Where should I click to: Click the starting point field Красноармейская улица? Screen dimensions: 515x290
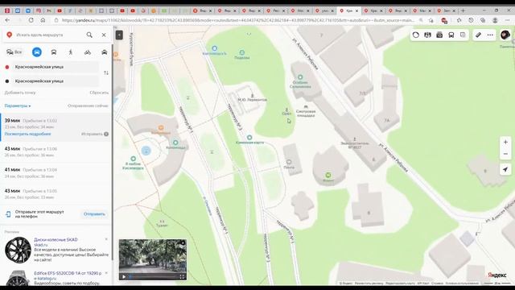click(56, 67)
